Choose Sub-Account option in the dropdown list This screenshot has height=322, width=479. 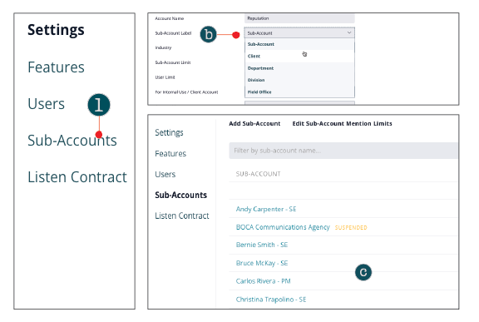299,44
